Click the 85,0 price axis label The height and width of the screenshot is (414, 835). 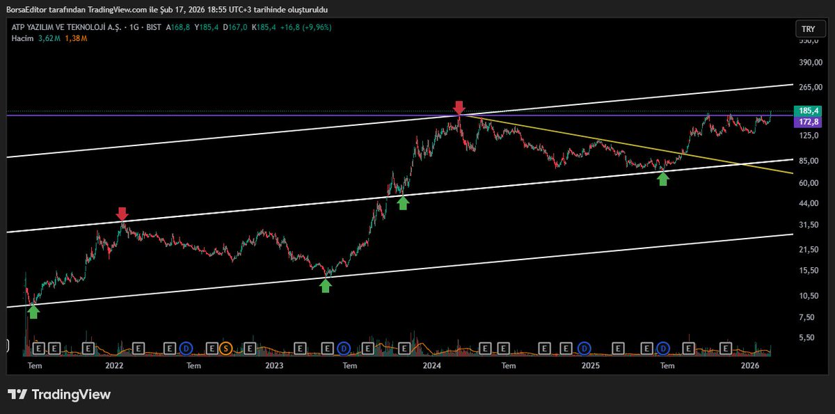(807, 161)
